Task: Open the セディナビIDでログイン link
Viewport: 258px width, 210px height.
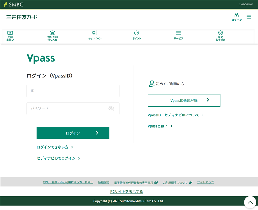Action: coord(58,158)
